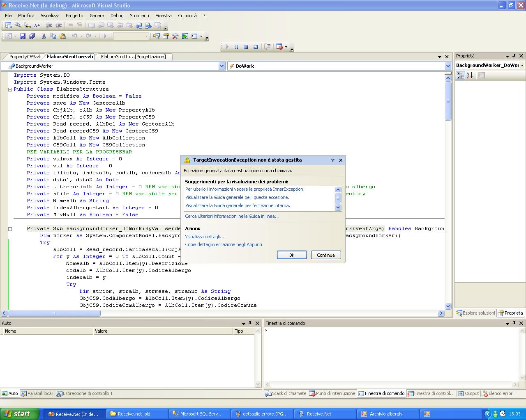
Task: Click the Find in Files icon
Action: click(157, 36)
